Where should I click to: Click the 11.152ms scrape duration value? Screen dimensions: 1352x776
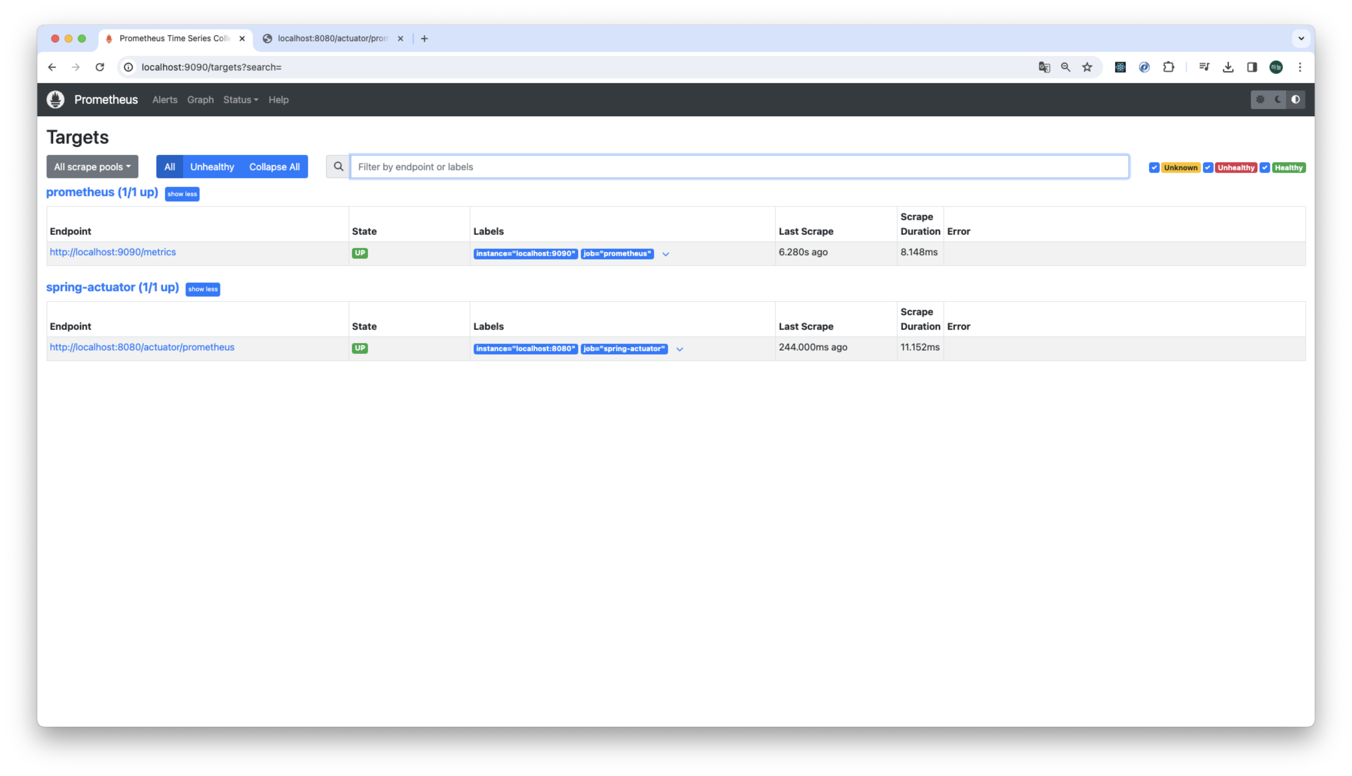click(920, 347)
